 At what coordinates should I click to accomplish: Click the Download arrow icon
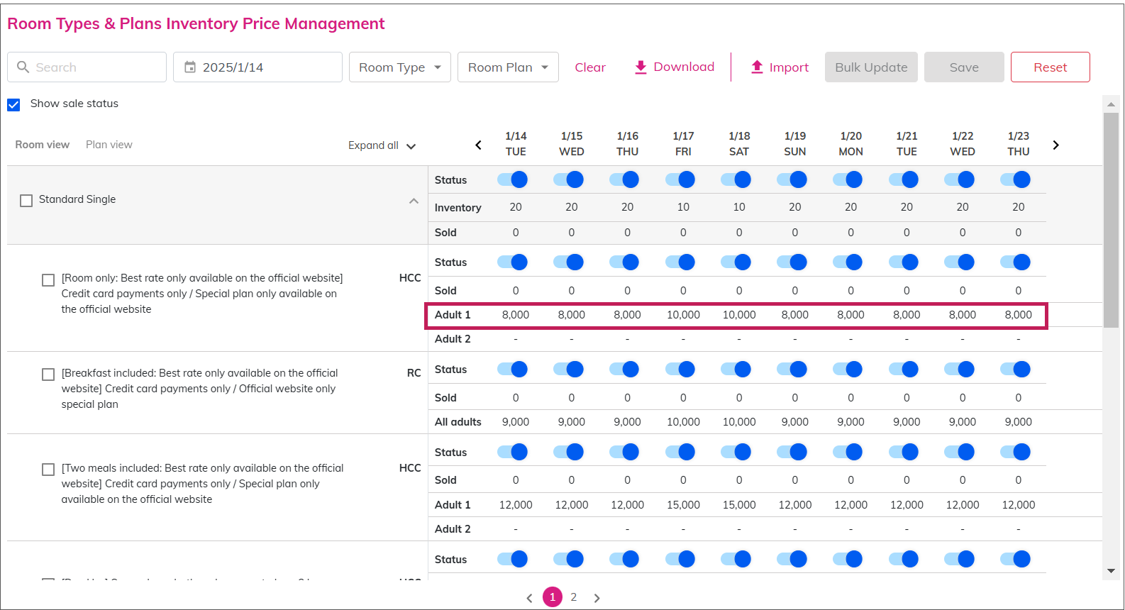(641, 67)
